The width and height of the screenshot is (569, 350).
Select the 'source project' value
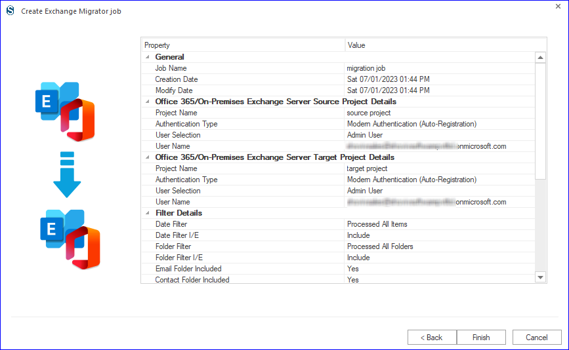[368, 113]
